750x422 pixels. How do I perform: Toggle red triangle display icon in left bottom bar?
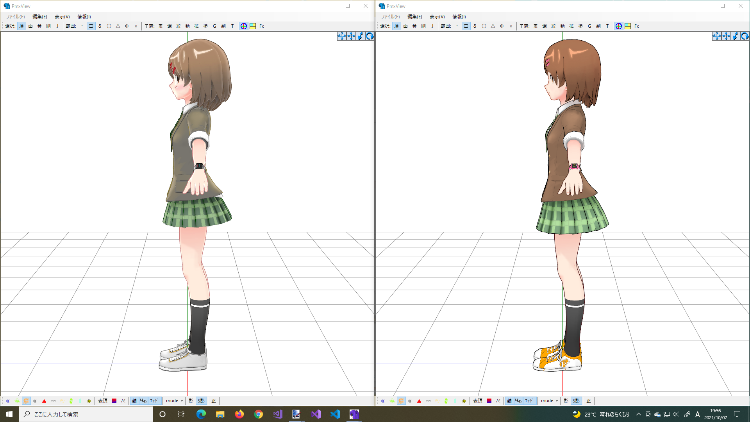coord(44,401)
